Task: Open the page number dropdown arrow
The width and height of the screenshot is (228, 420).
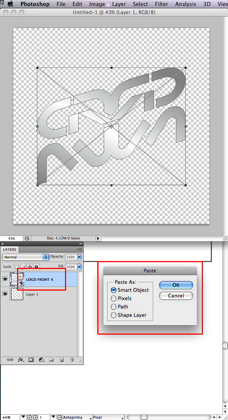Action: pos(53,417)
